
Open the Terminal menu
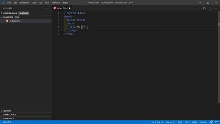tap(56, 3)
